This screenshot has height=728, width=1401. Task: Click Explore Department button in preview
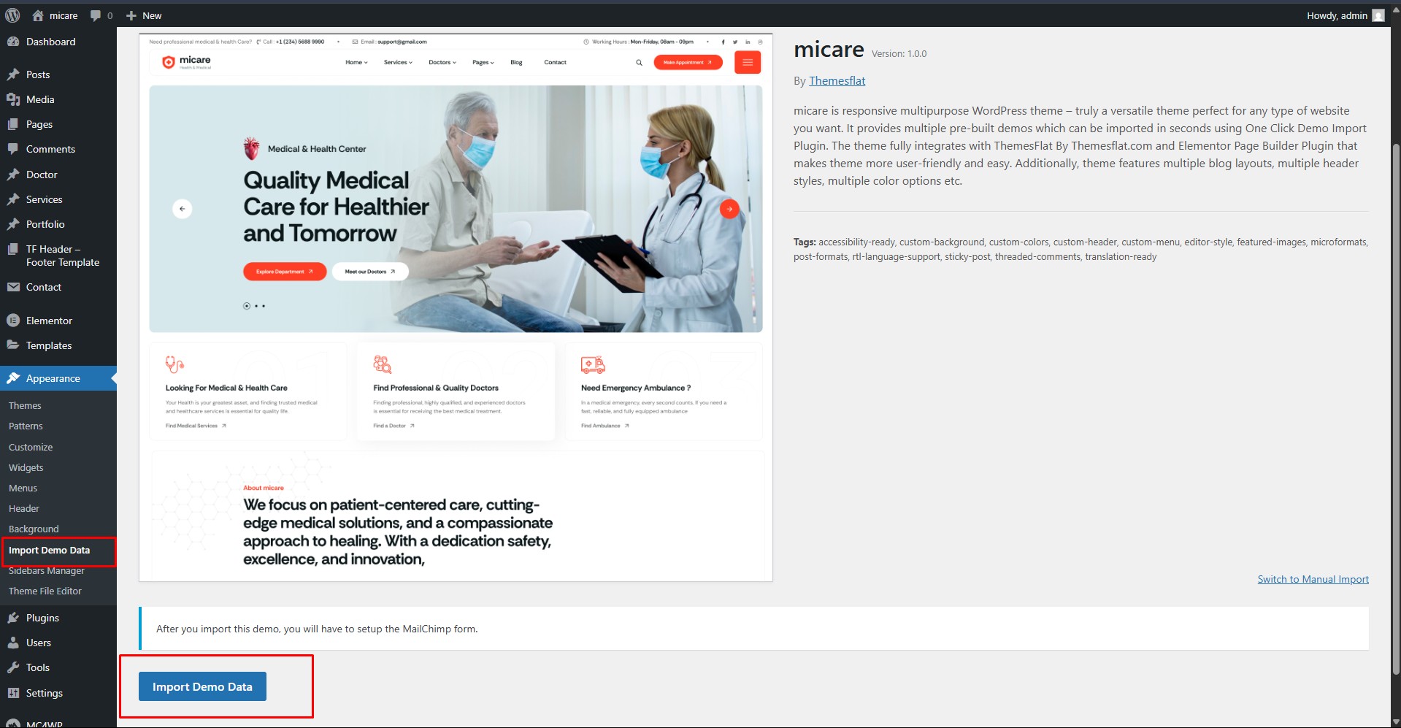coord(285,271)
